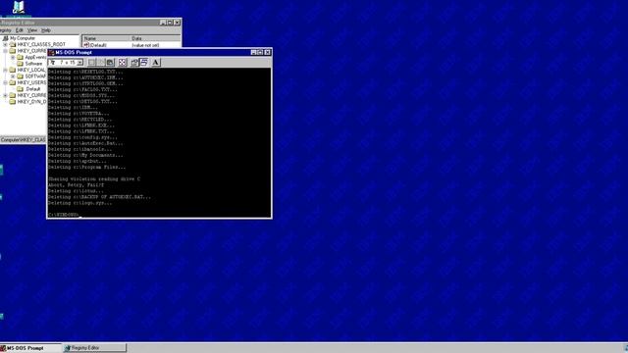The width and height of the screenshot is (628, 353).
Task: Select My Computer in the registry tree
Action: click(x=23, y=38)
